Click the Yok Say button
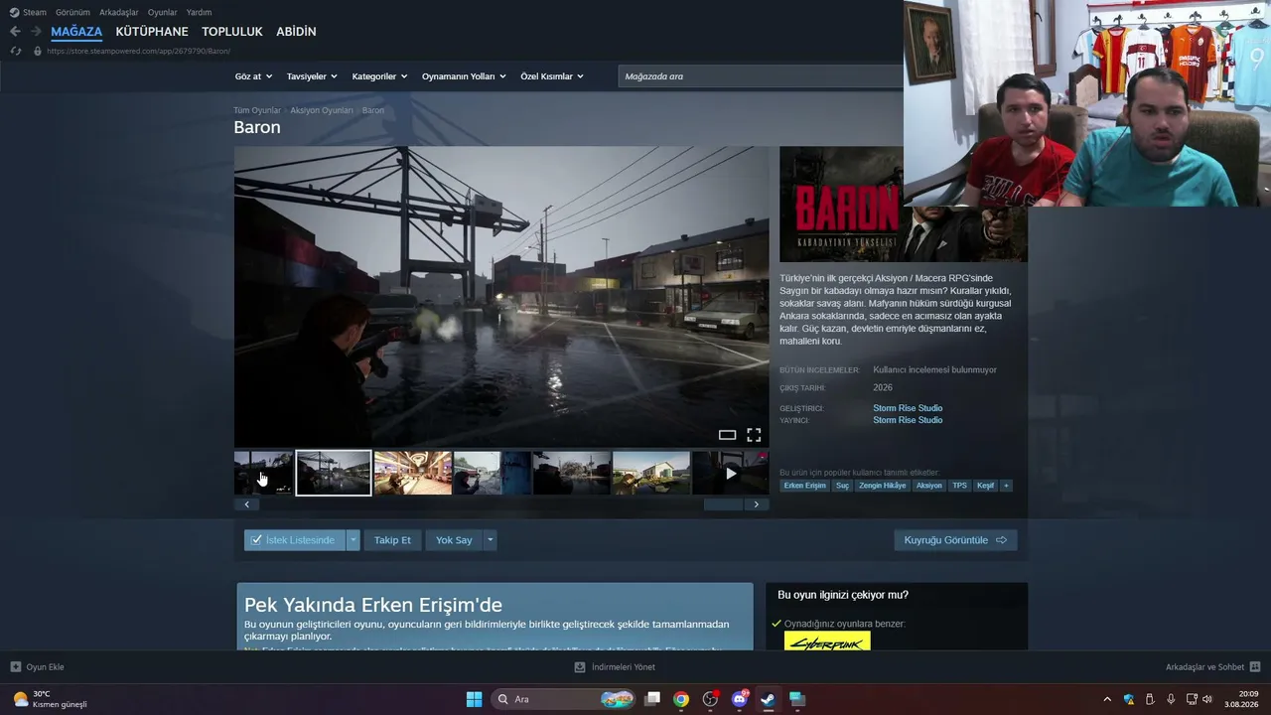This screenshot has width=1271, height=715. coord(454,540)
